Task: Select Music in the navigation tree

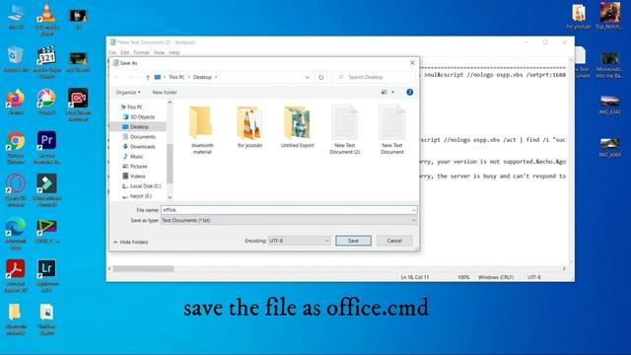Action: [136, 156]
